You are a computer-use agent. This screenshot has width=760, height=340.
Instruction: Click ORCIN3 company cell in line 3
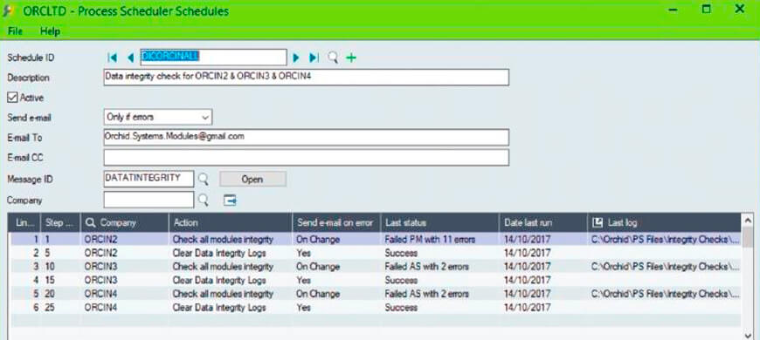coord(125,267)
